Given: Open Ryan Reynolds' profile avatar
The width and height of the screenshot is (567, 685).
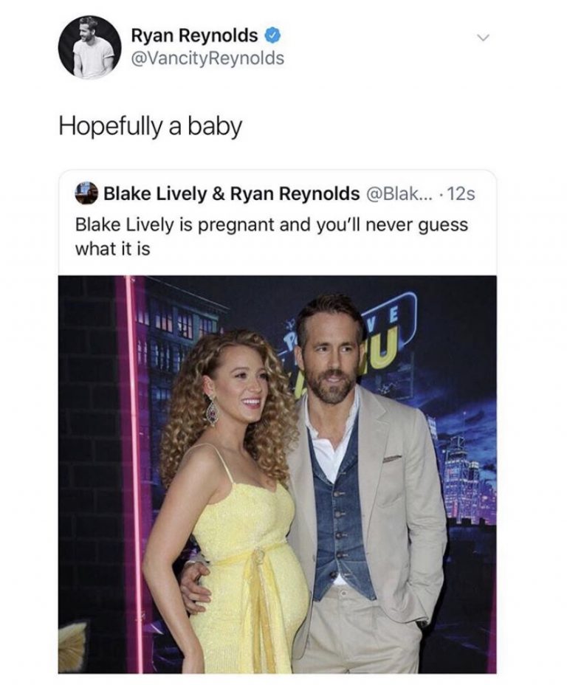Looking at the screenshot, I should pyautogui.click(x=89, y=47).
